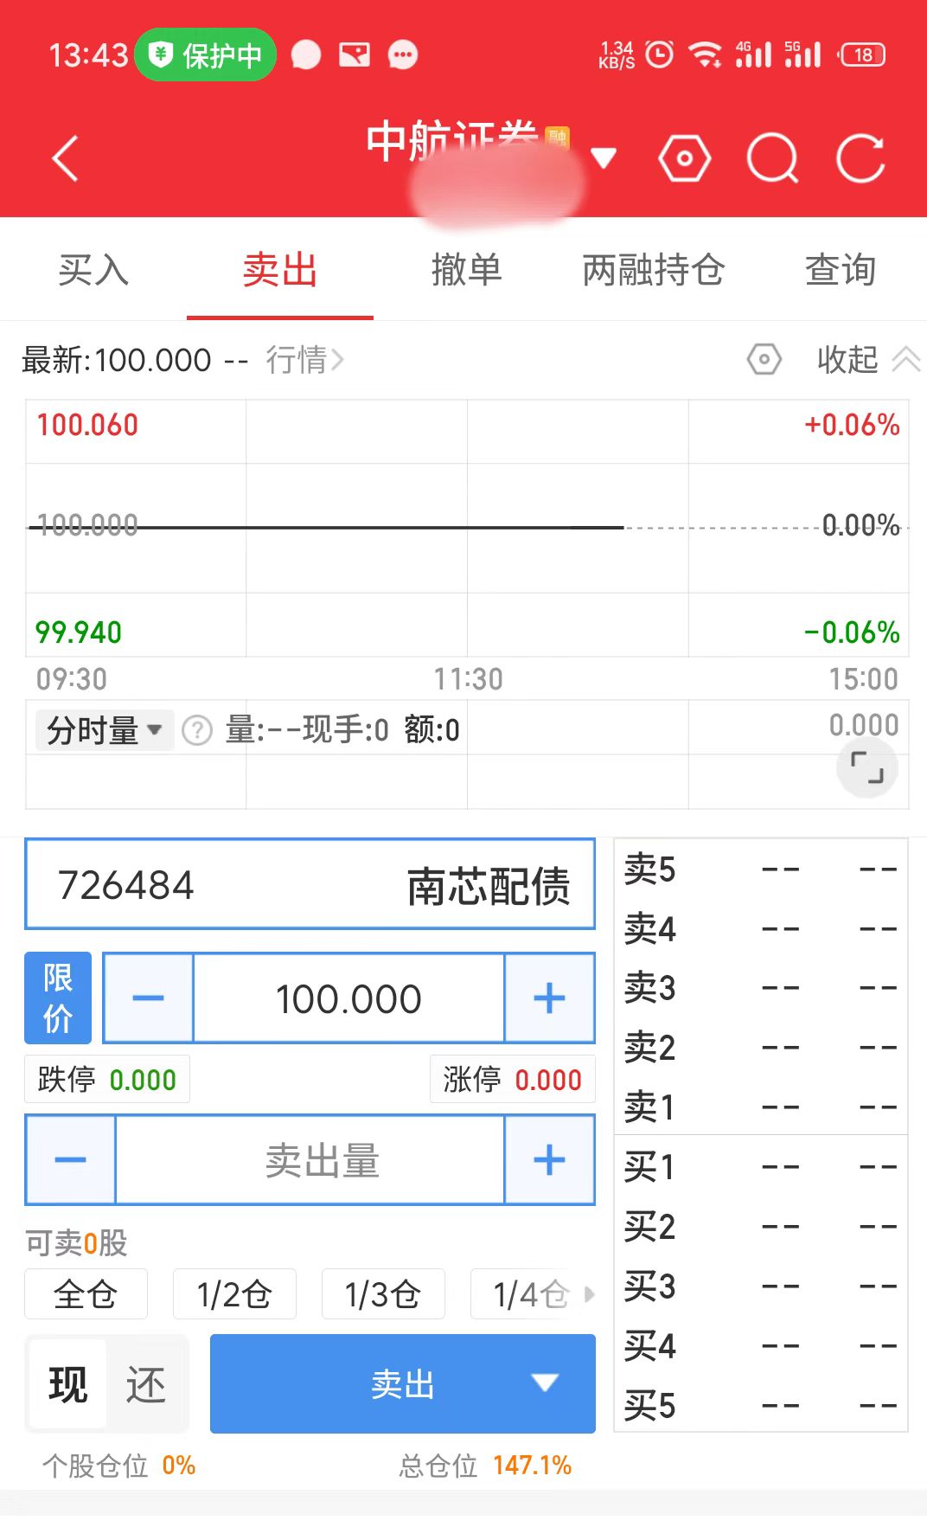Decrease price with minus button

coord(148,998)
